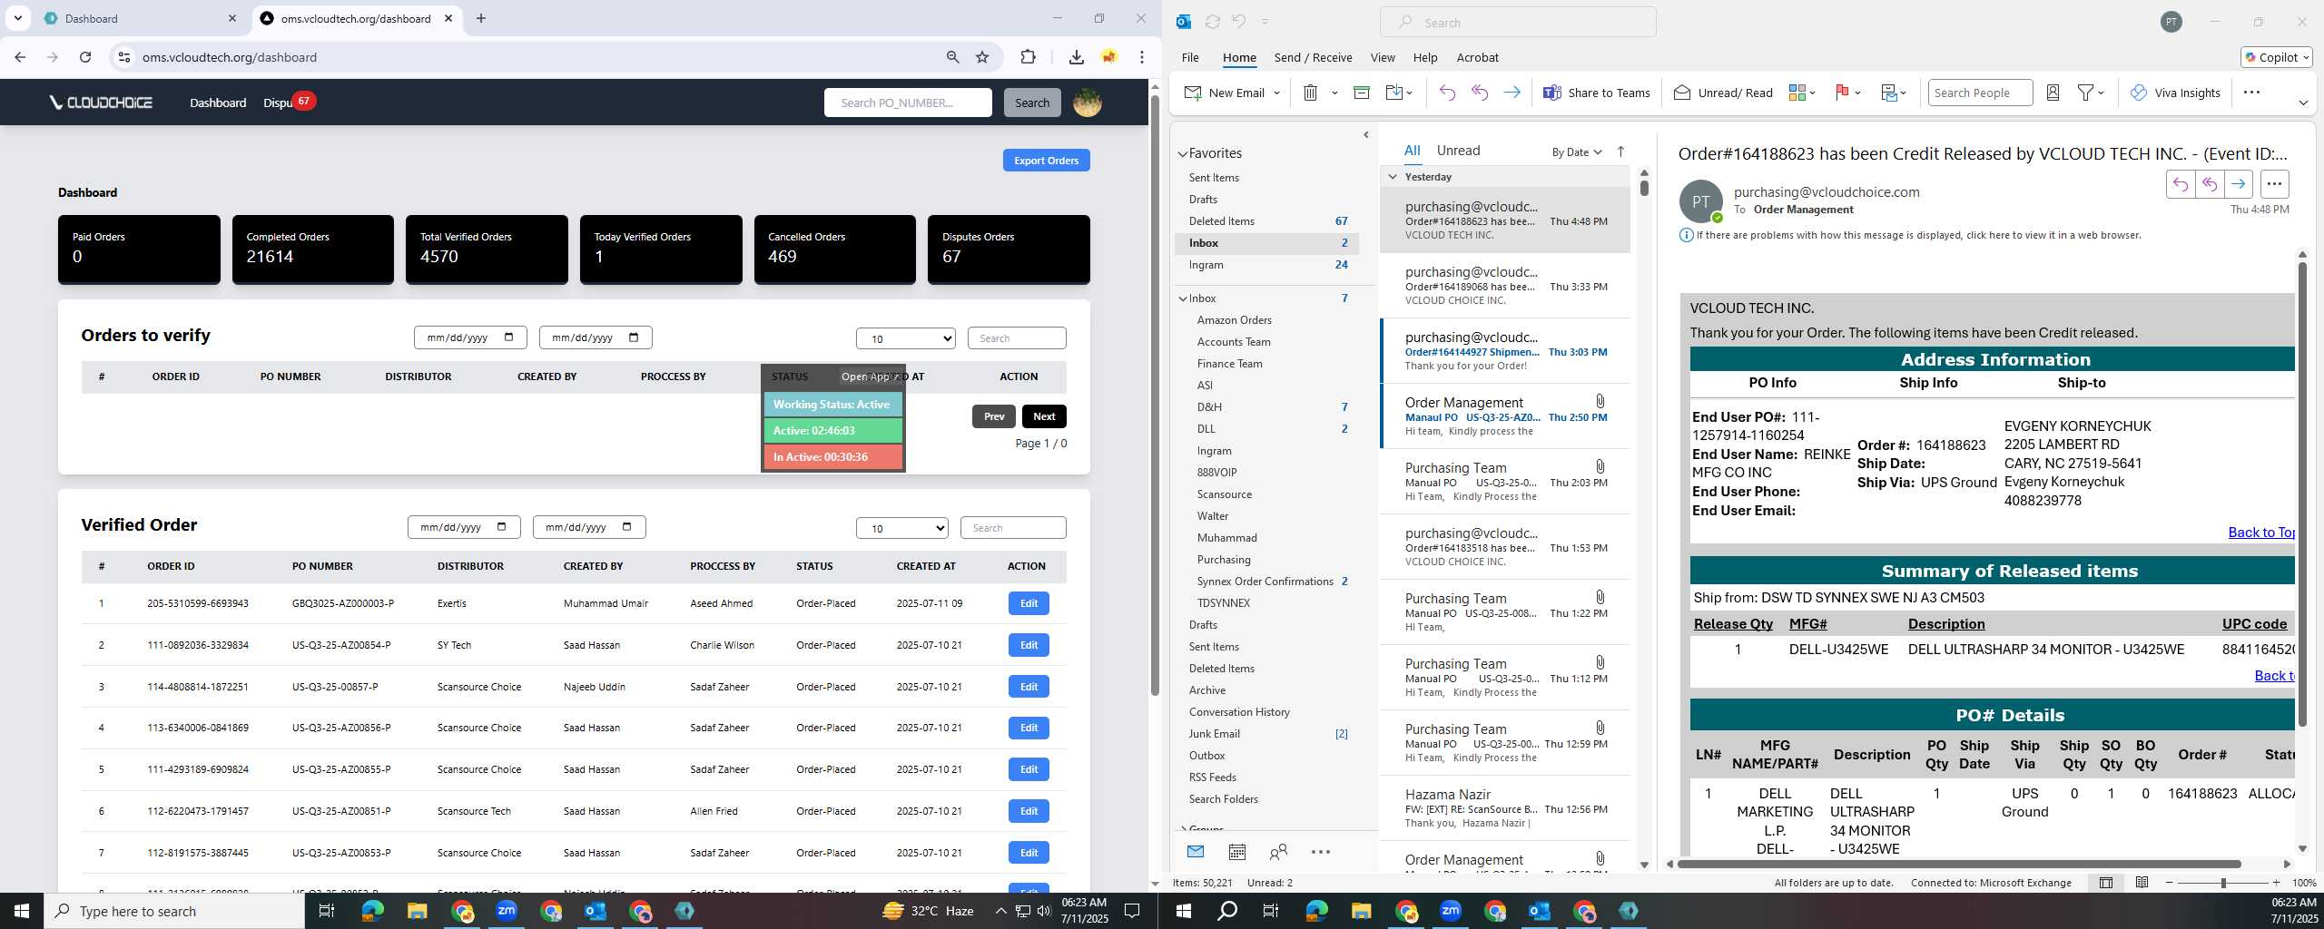Click the Follow Up red flag icon
This screenshot has height=929, width=2324.
1842,93
